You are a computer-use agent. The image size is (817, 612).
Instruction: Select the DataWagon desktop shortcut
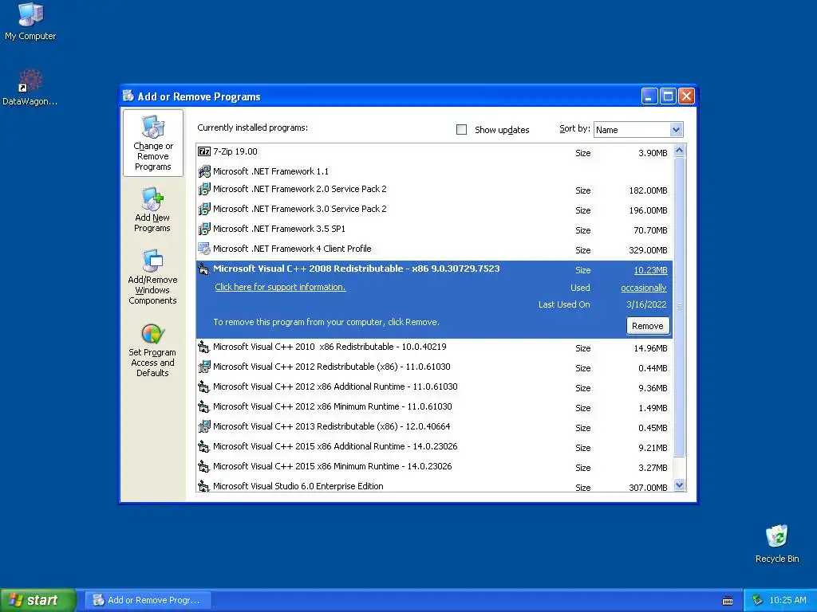tap(30, 88)
